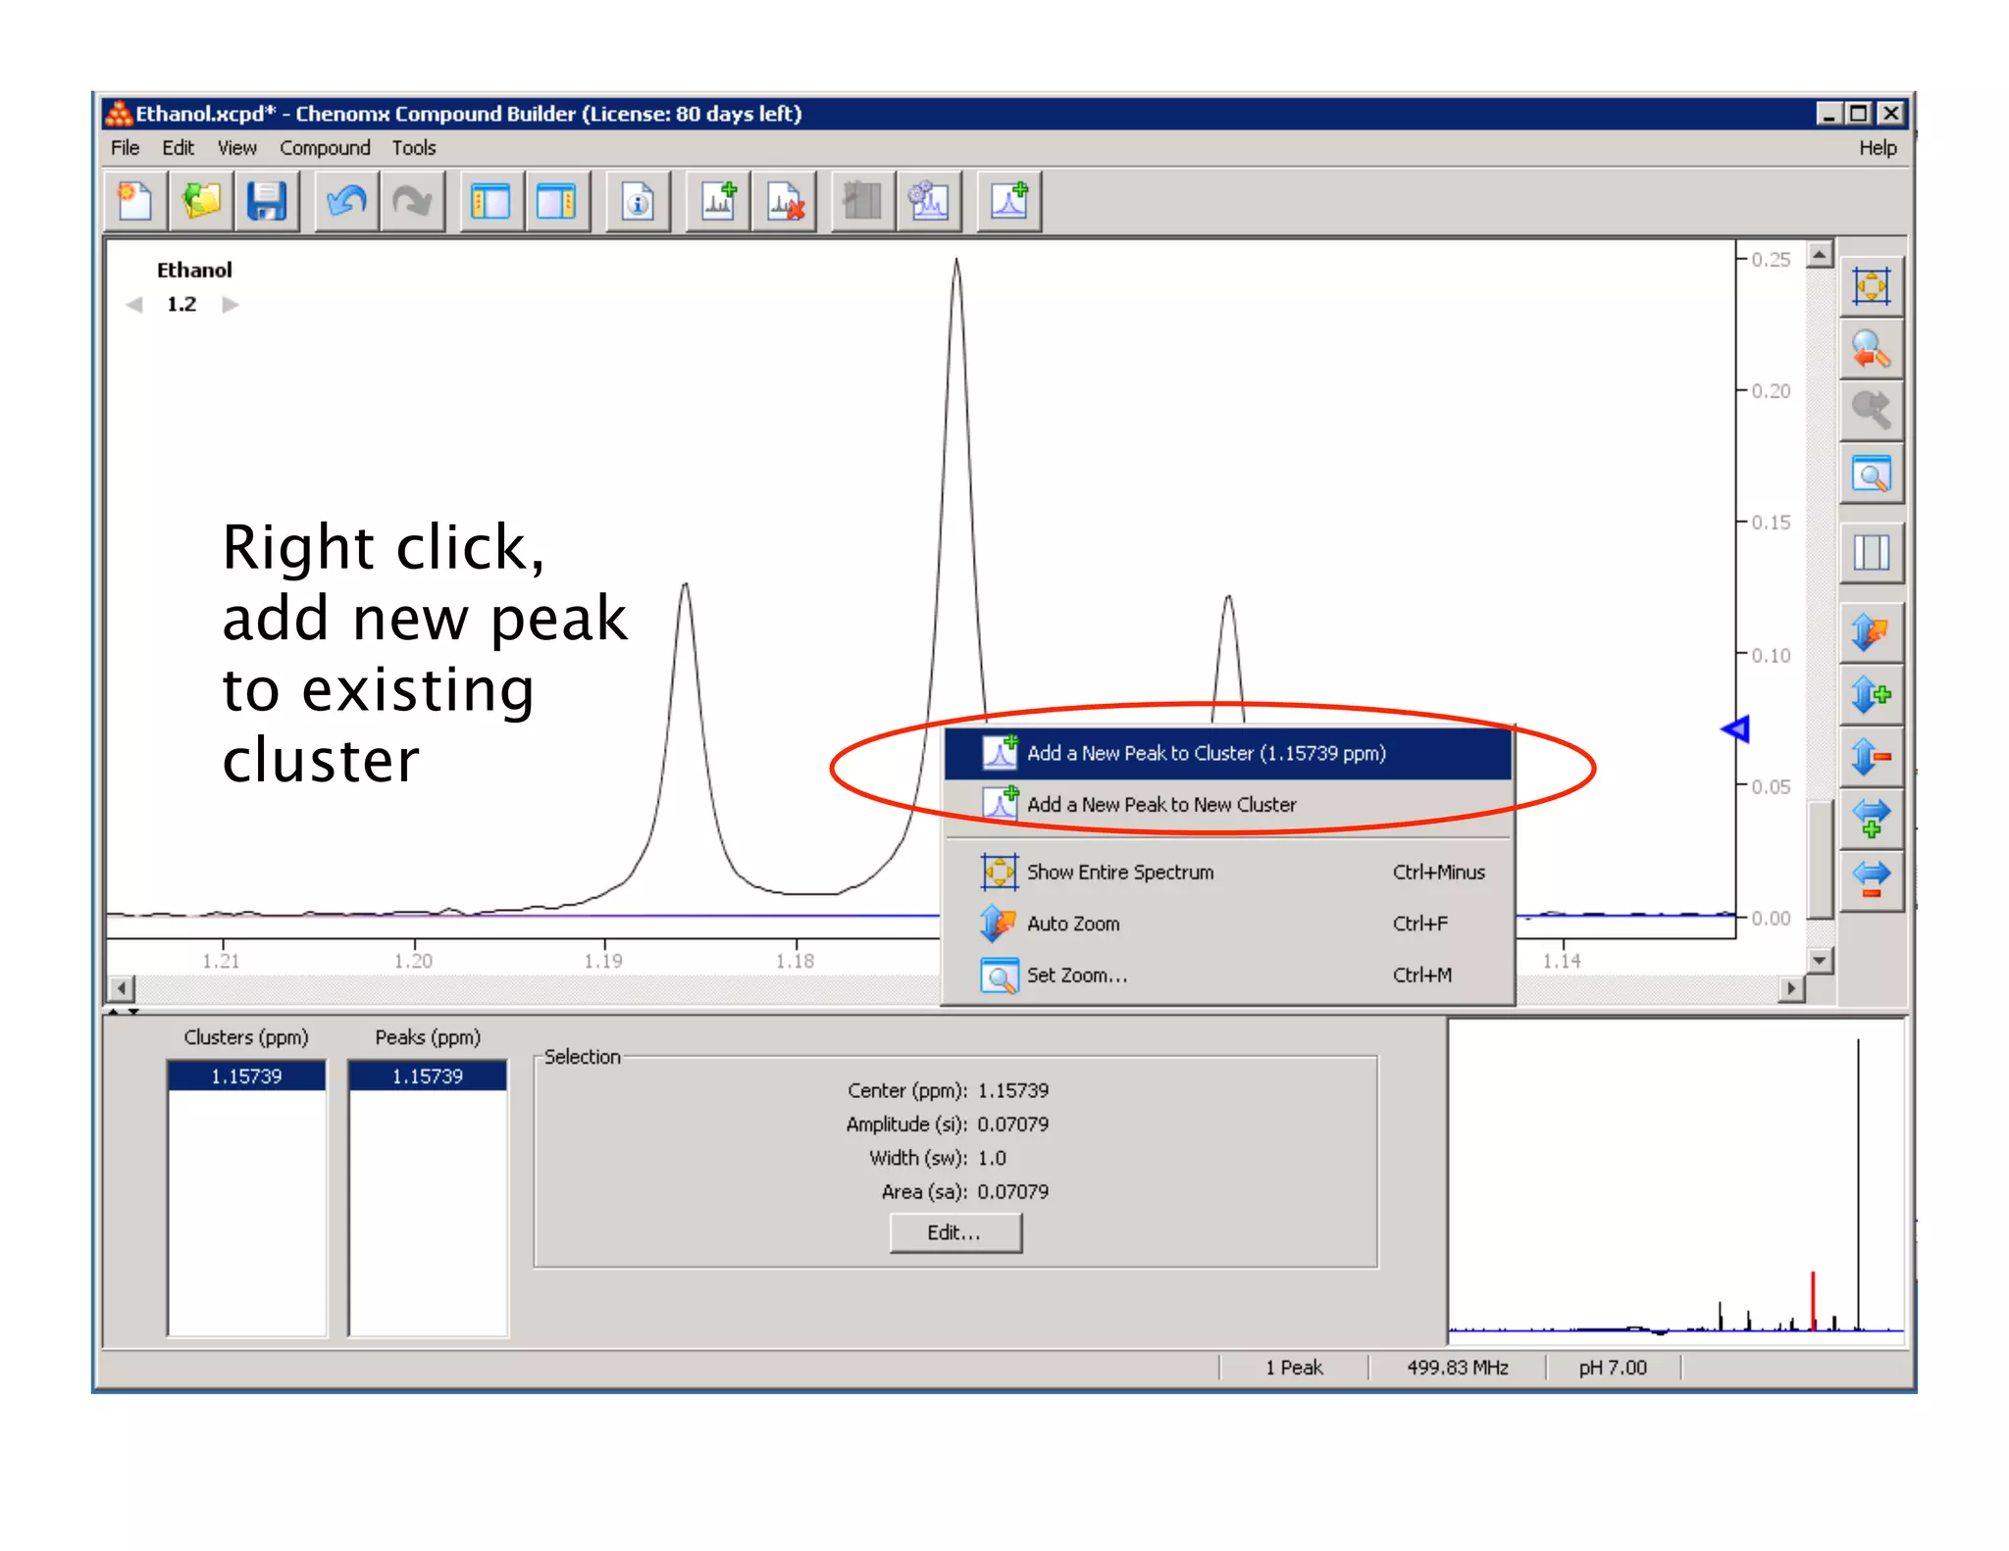This screenshot has width=2009, height=1551.
Task: Click the Edit... button in Selection
Action: click(955, 1232)
